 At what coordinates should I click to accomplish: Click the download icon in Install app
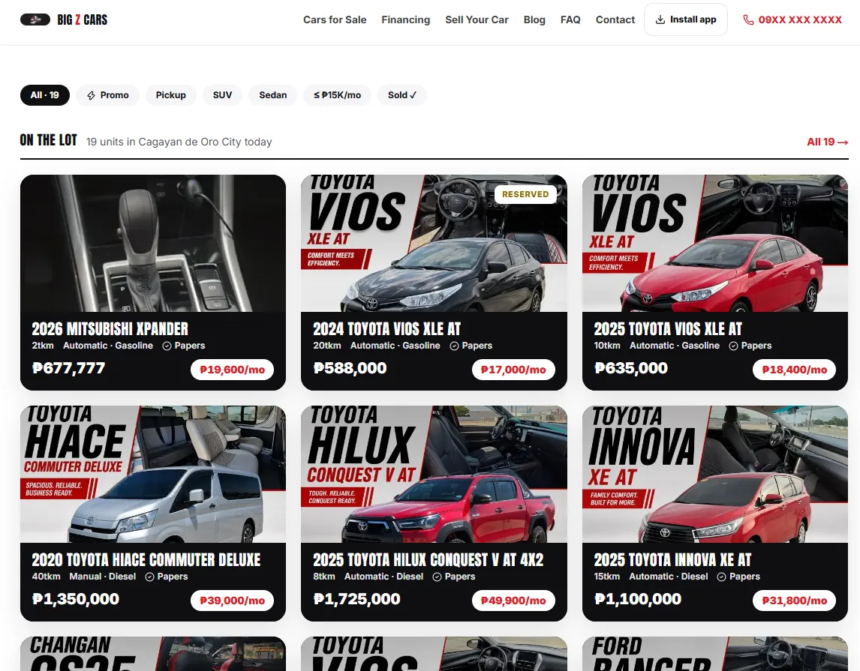coord(660,19)
